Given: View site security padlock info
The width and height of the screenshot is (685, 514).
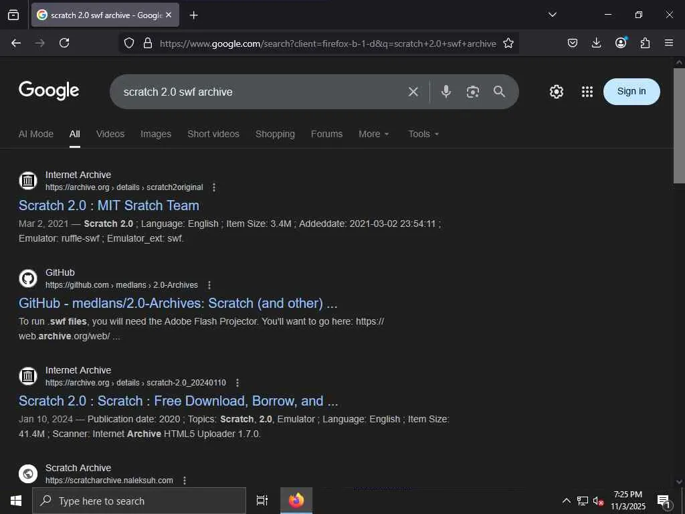Looking at the screenshot, I should click(x=148, y=44).
